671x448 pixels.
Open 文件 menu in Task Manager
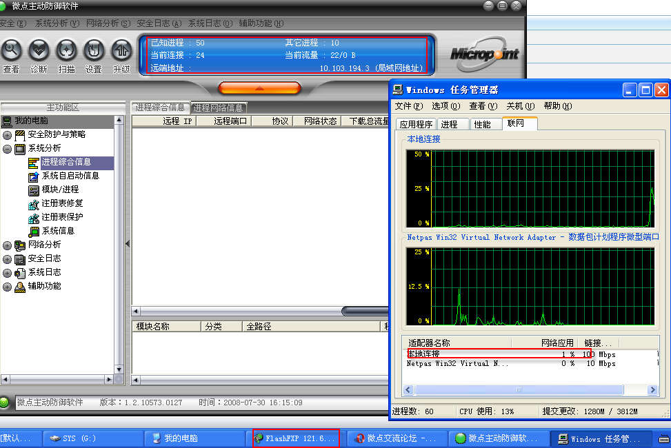409,106
